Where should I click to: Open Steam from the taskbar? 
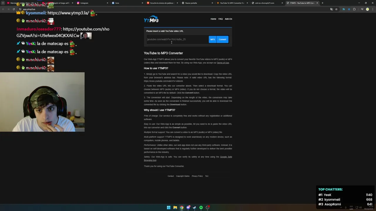[x=194, y=207]
